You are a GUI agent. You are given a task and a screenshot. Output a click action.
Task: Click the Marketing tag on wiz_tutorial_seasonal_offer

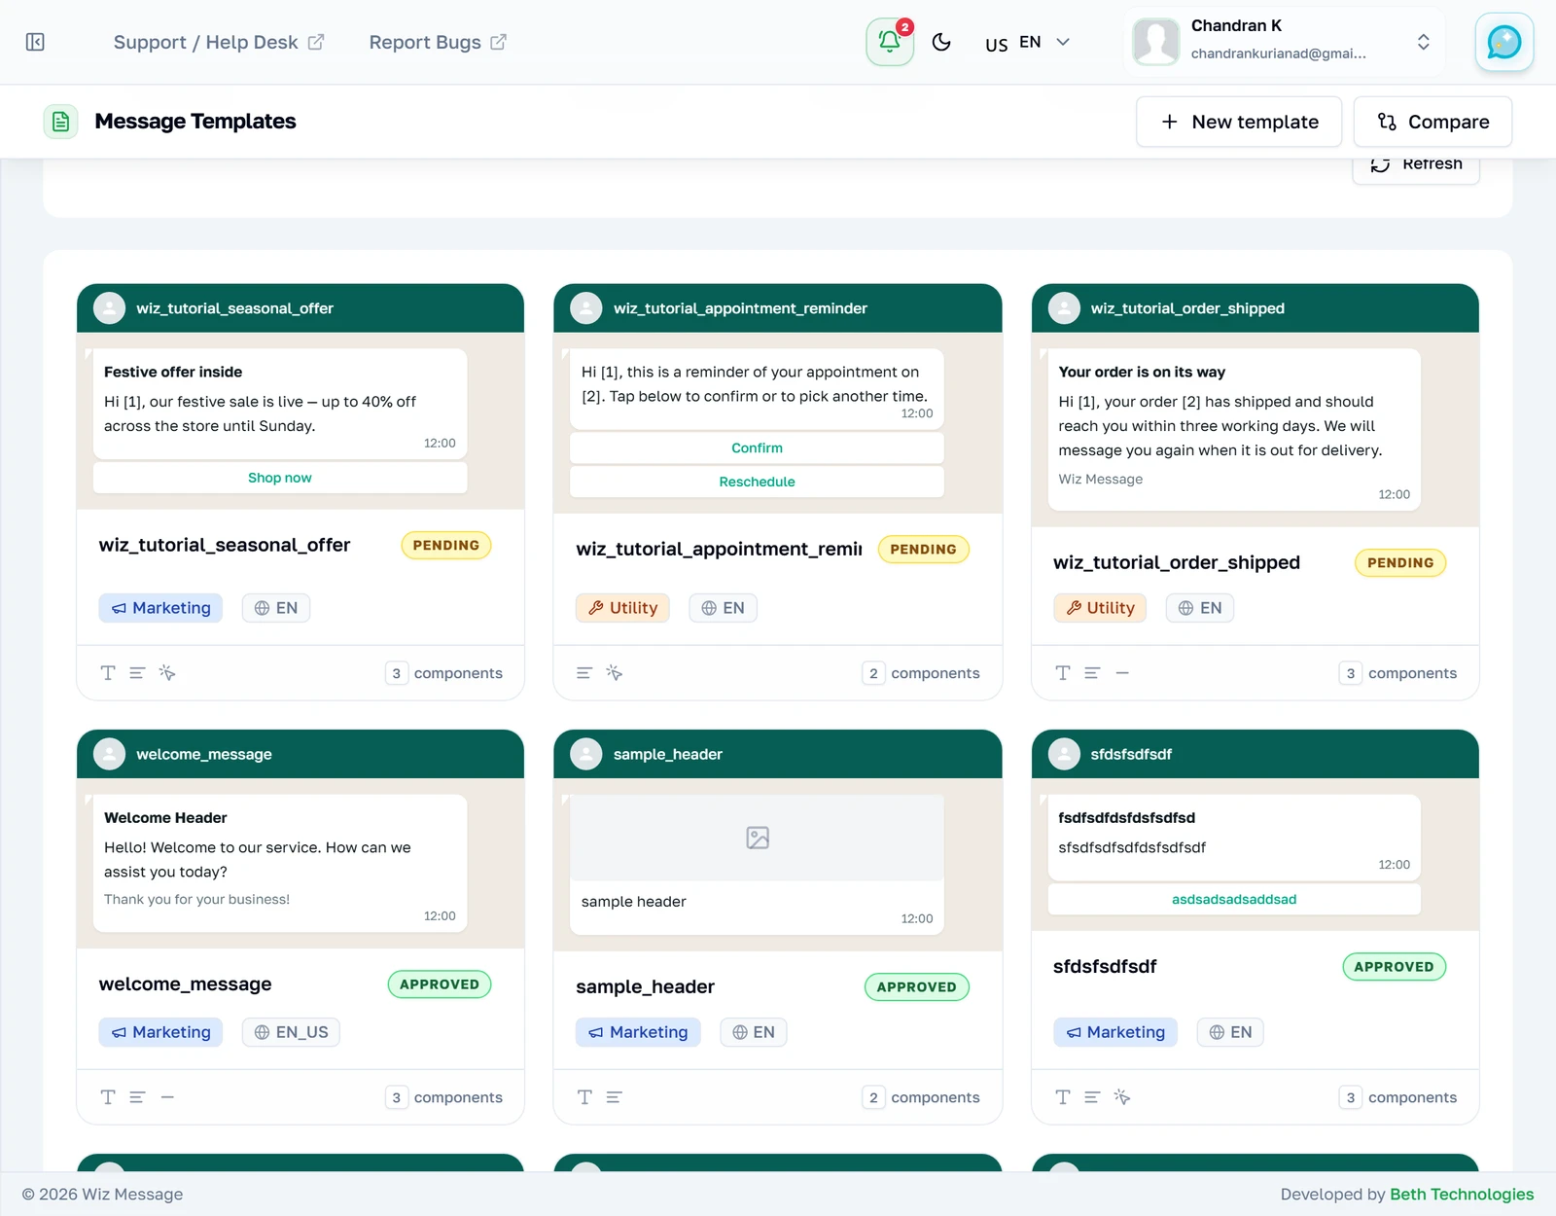[x=160, y=608]
